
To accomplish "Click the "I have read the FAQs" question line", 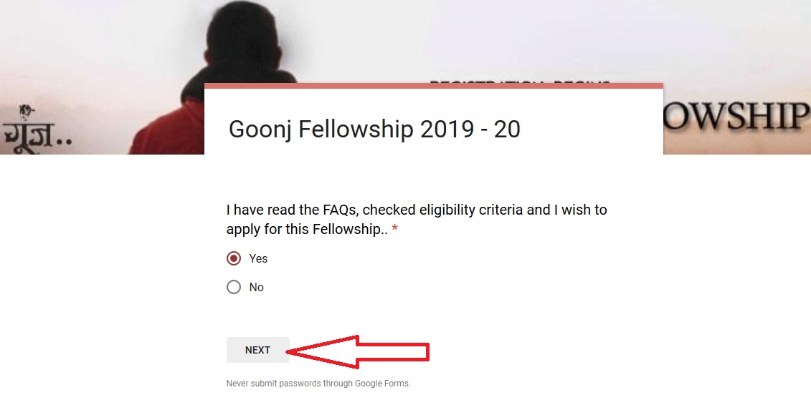I will coord(417,210).
